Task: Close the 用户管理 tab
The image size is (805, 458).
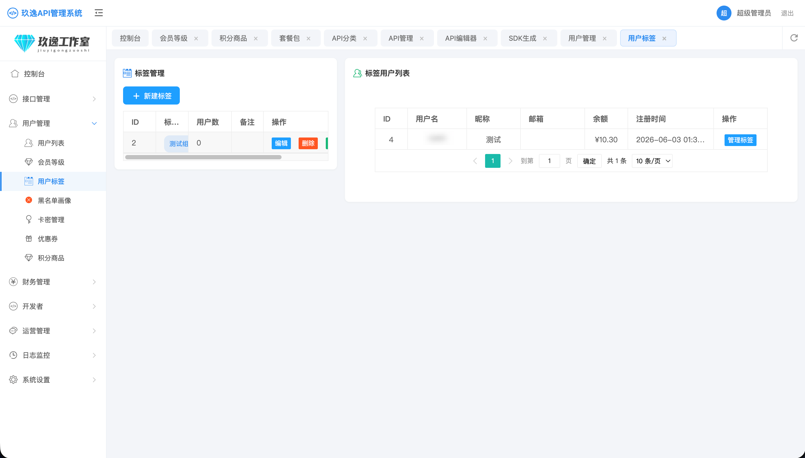Action: point(604,38)
